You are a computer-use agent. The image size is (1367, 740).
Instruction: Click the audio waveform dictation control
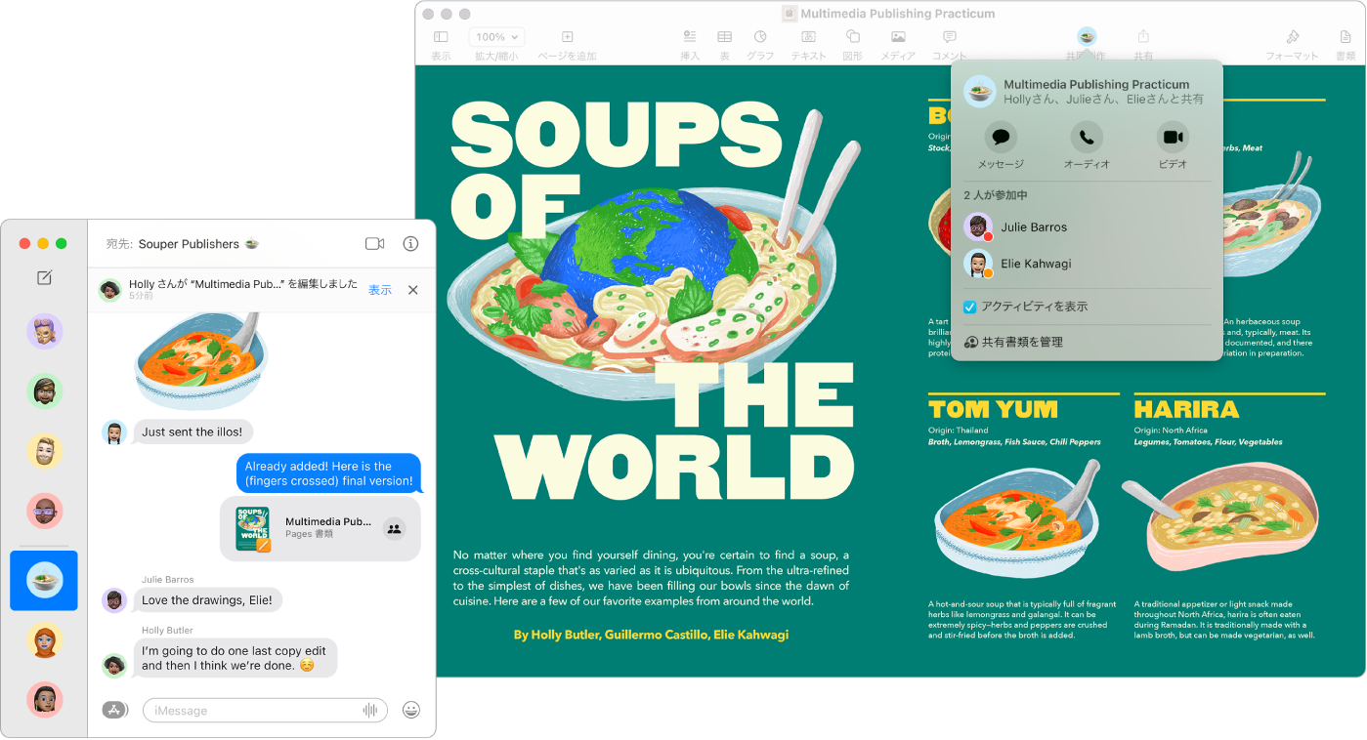[371, 710]
